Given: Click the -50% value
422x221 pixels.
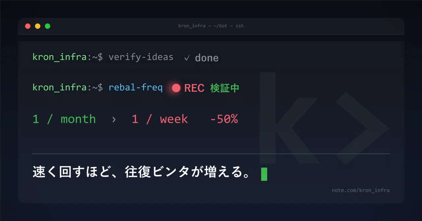Looking at the screenshot, I should [224, 119].
